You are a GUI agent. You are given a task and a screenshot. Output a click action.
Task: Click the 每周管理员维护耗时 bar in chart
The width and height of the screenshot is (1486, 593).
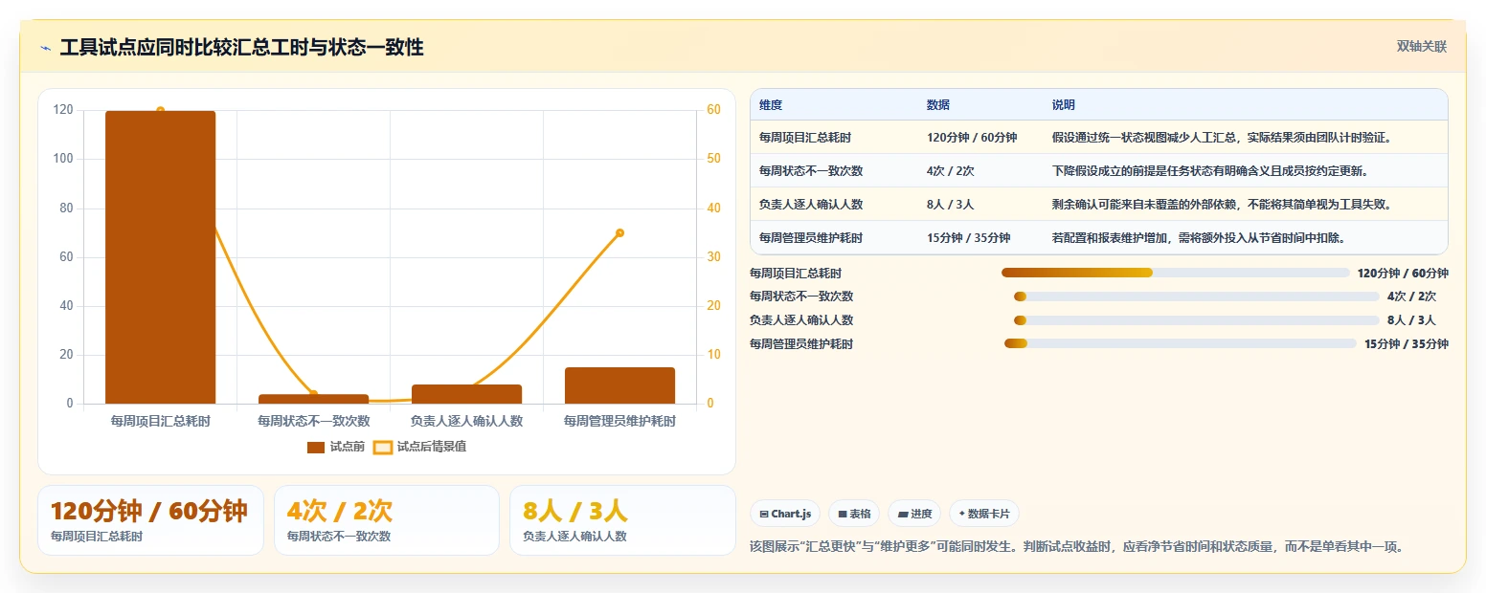click(619, 385)
